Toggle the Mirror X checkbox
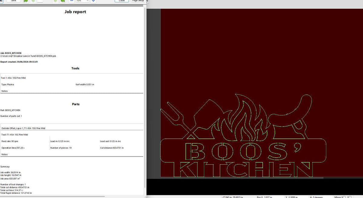 pyautogui.click(x=345, y=197)
